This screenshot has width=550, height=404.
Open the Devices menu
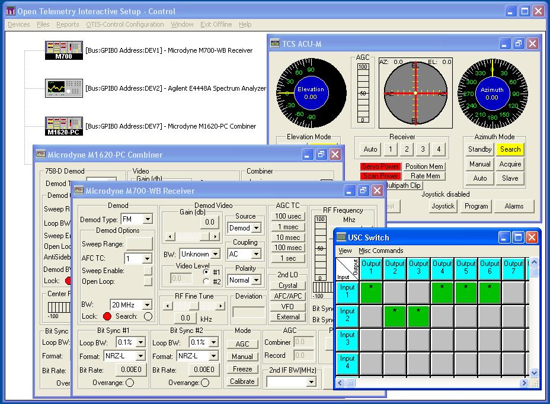point(19,24)
